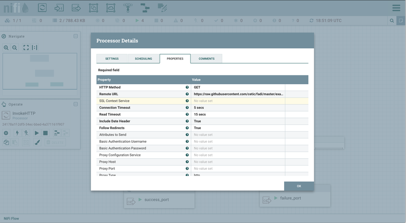Show help for Include Date Header
The height and width of the screenshot is (223, 406).
click(187, 121)
